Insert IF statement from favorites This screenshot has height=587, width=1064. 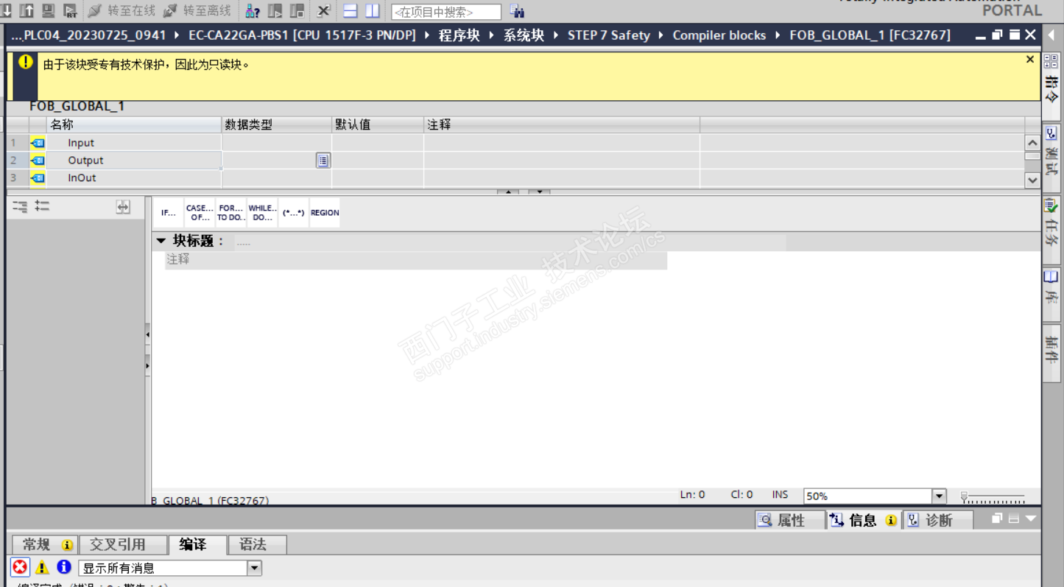coord(169,213)
